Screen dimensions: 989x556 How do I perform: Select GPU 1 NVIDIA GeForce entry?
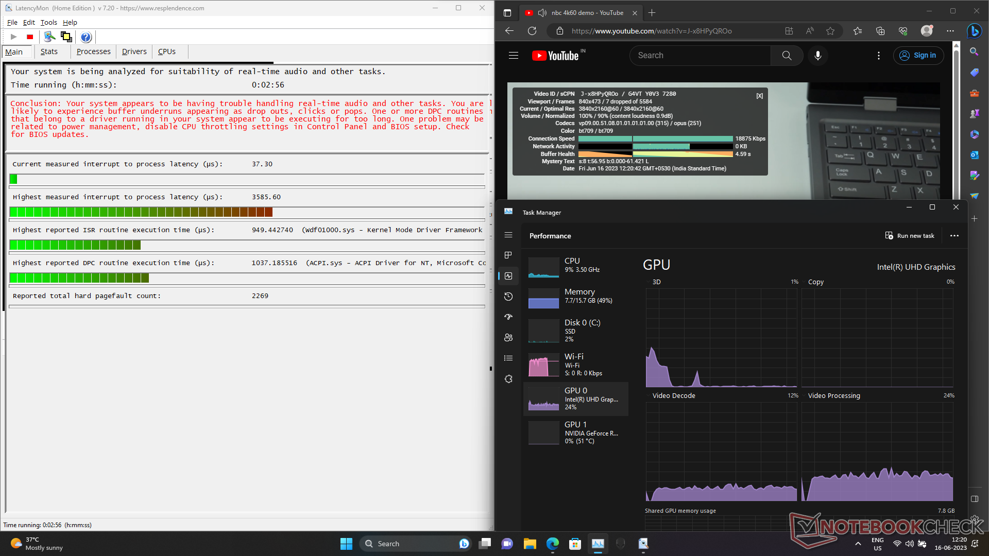pos(576,432)
